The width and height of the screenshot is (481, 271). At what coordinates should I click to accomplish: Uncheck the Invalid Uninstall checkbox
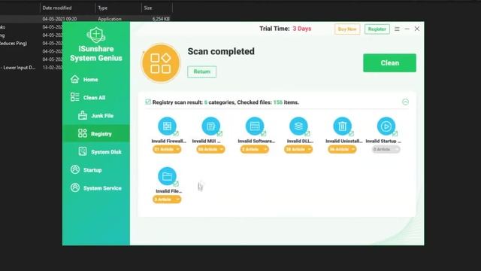[351, 133]
